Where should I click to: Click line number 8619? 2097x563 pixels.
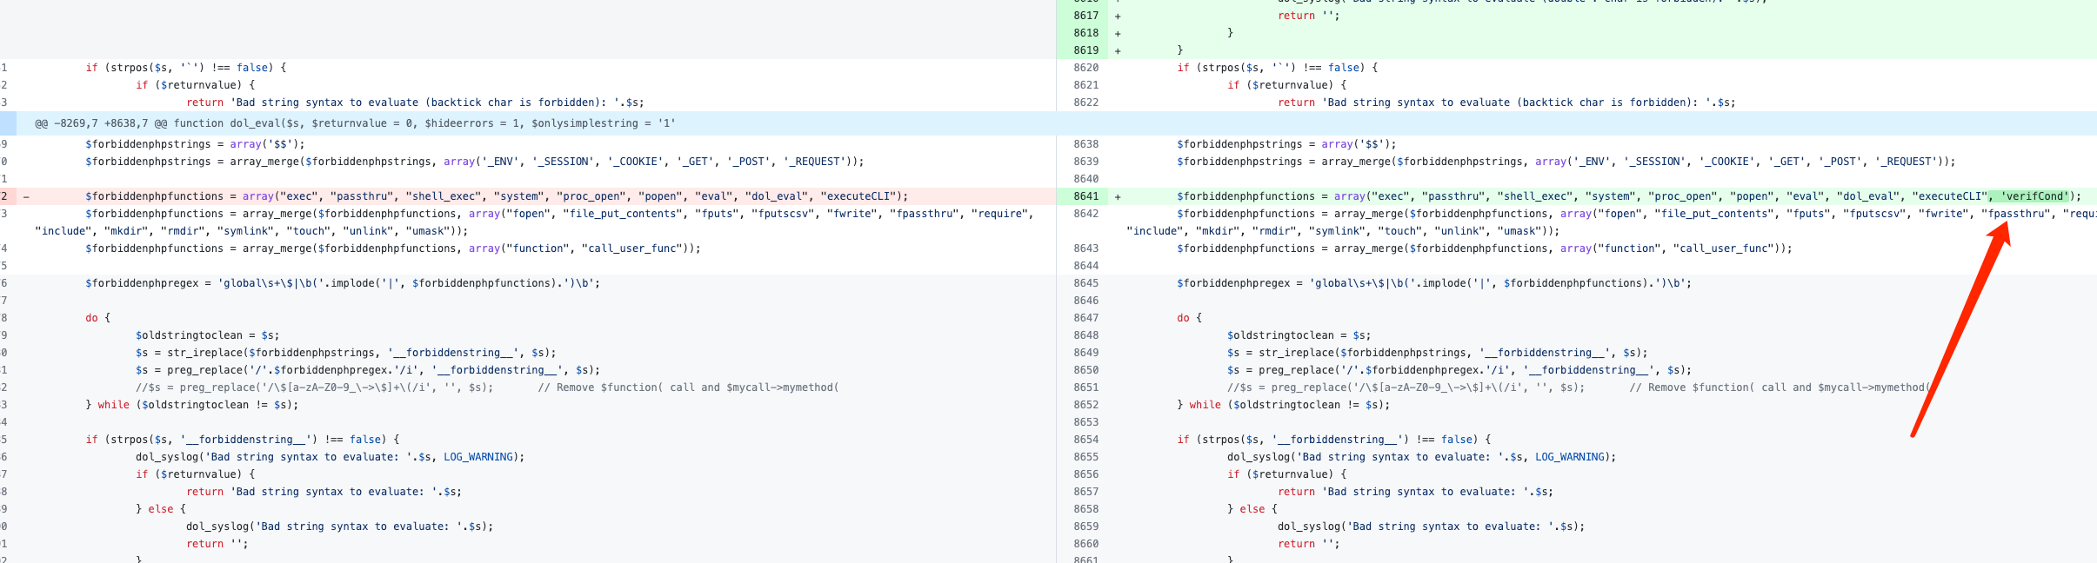coord(1085,50)
